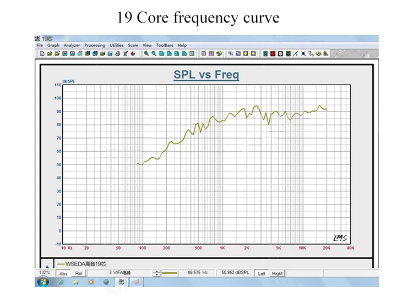This screenshot has height=303, width=413.
Task: Open the Scale menu
Action: point(133,45)
